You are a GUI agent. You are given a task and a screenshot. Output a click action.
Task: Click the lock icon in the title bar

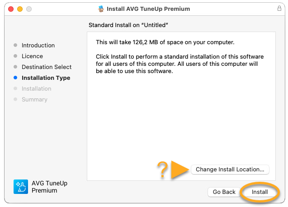point(279,9)
